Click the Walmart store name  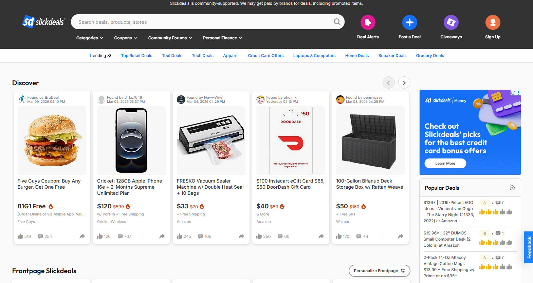pyautogui.click(x=343, y=222)
